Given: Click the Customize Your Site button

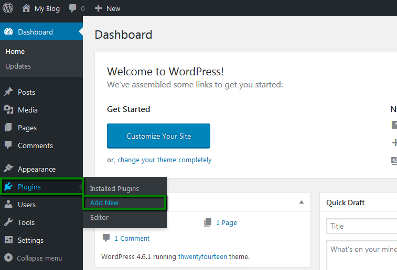Looking at the screenshot, I should point(158,136).
